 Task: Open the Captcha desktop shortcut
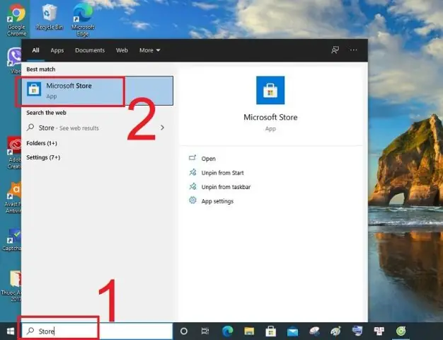(12, 240)
